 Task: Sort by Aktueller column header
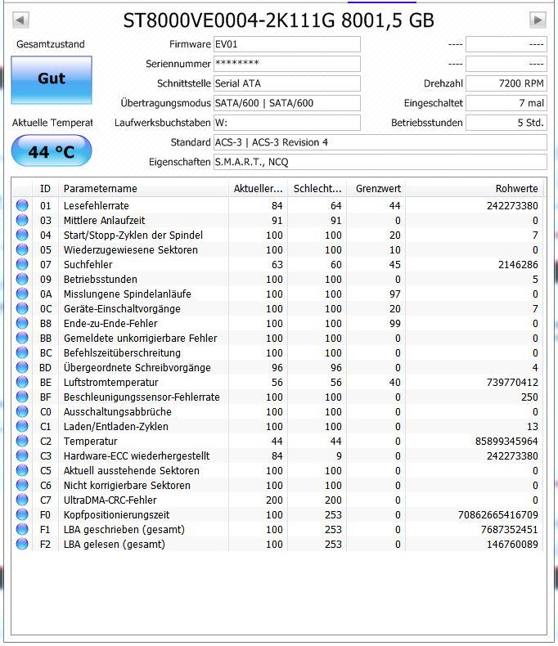point(258,189)
